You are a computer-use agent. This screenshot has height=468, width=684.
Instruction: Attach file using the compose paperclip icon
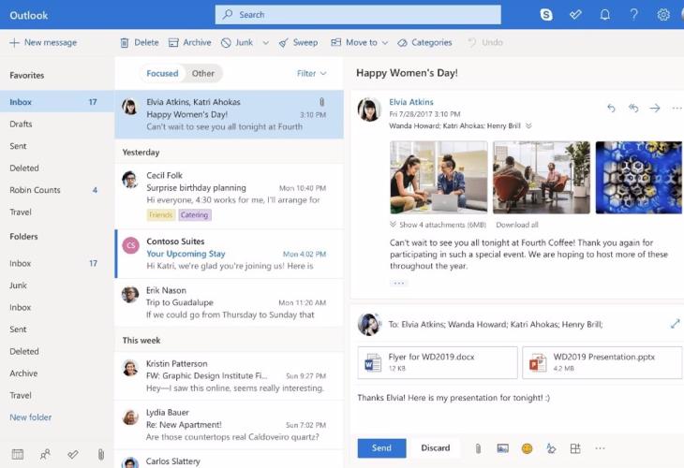tap(478, 448)
